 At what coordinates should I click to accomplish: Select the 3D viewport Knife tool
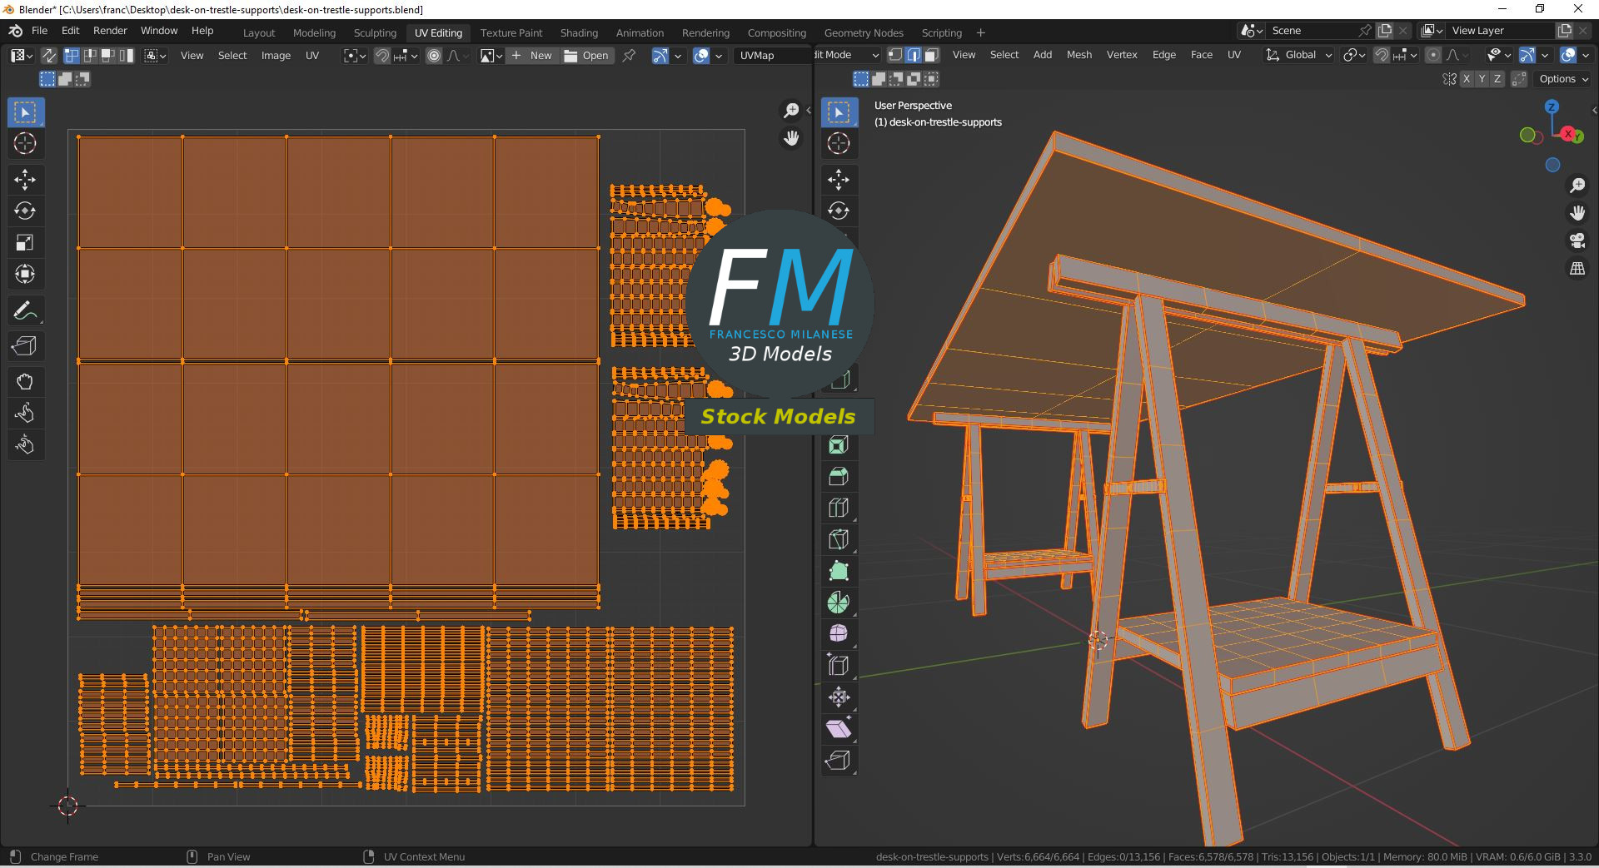click(839, 540)
